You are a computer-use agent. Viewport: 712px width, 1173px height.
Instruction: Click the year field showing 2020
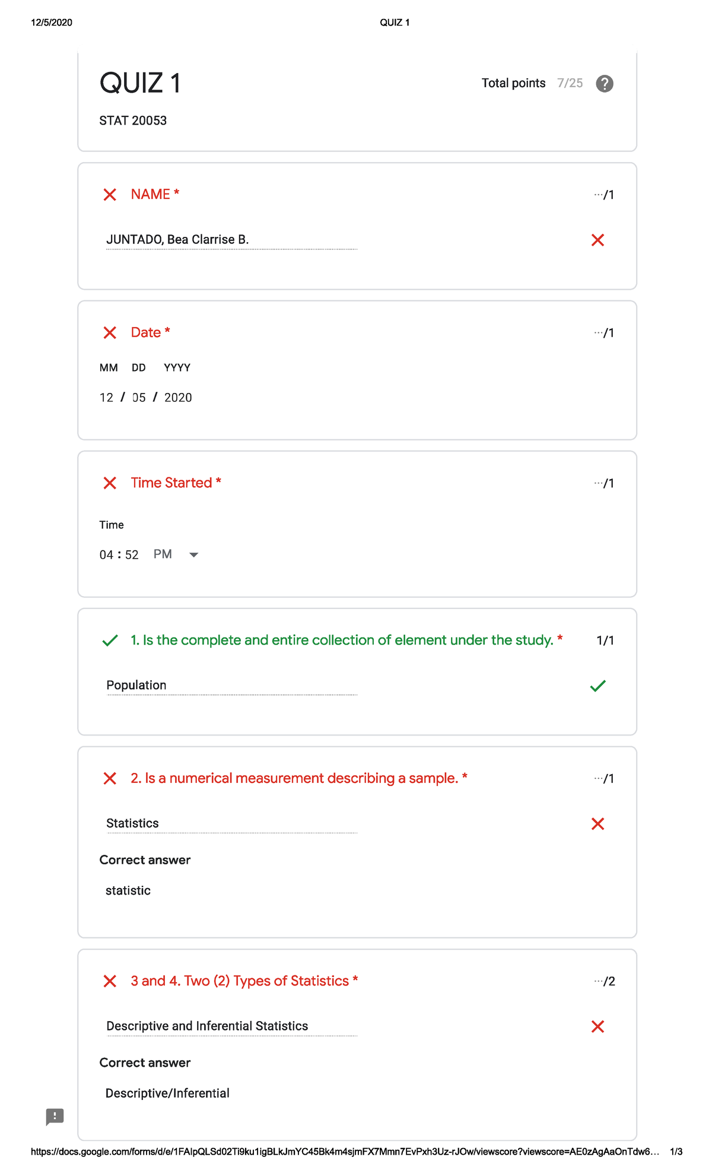point(178,398)
